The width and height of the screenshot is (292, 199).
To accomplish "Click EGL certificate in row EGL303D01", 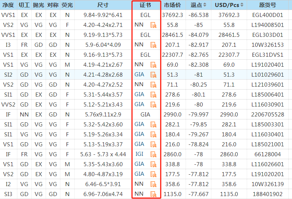I will (x=145, y=35).
